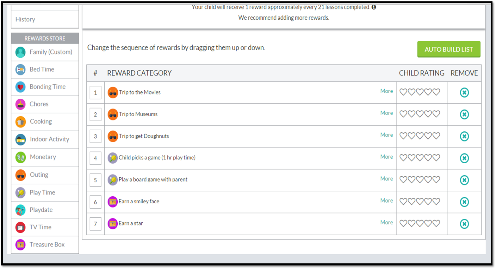
Task: Click the TV Time icon
Action: coord(20,227)
